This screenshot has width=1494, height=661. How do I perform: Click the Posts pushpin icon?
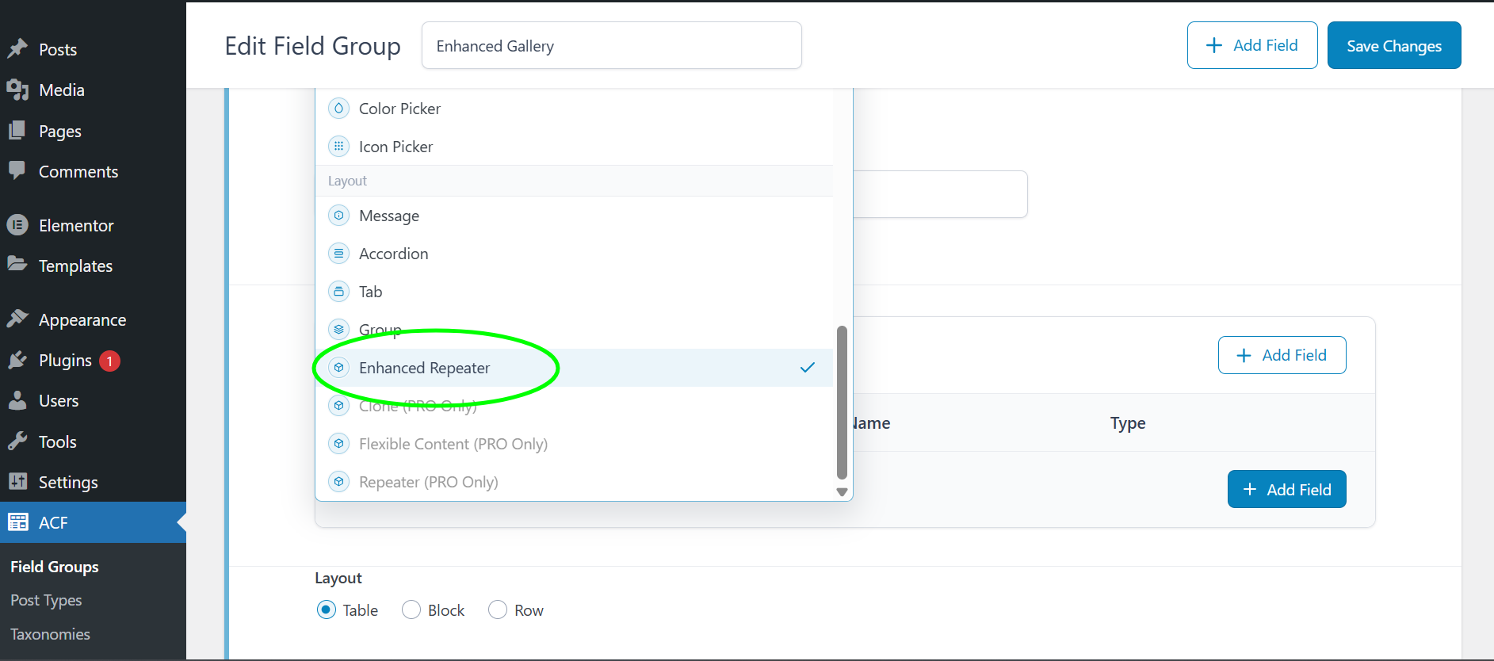tap(17, 49)
